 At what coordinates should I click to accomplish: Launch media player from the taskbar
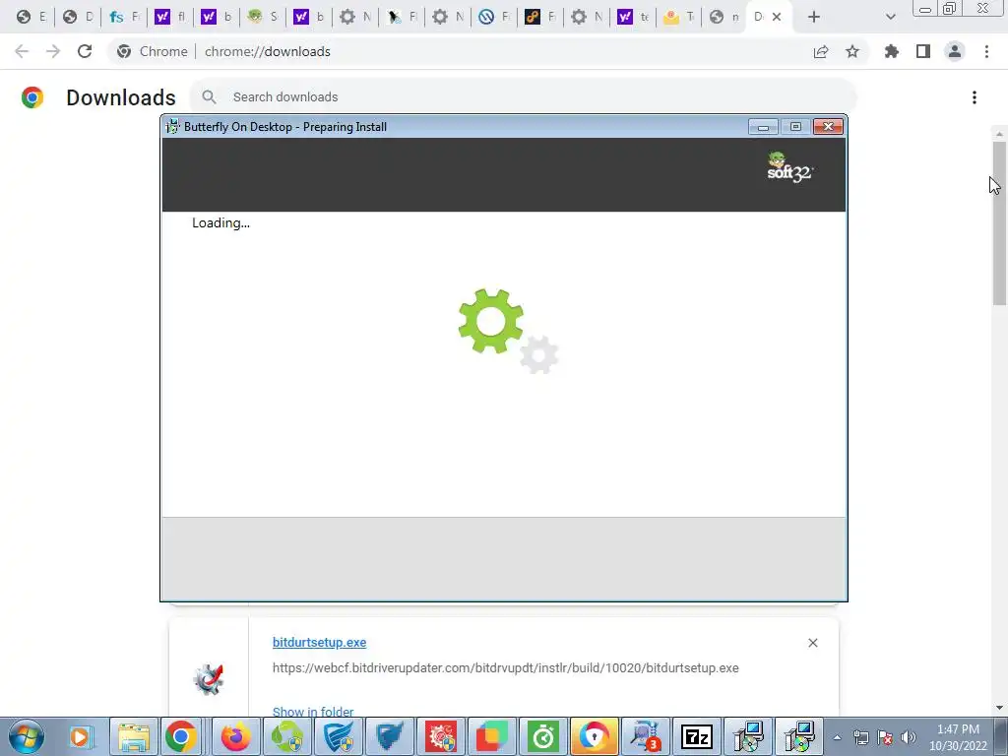(82, 736)
